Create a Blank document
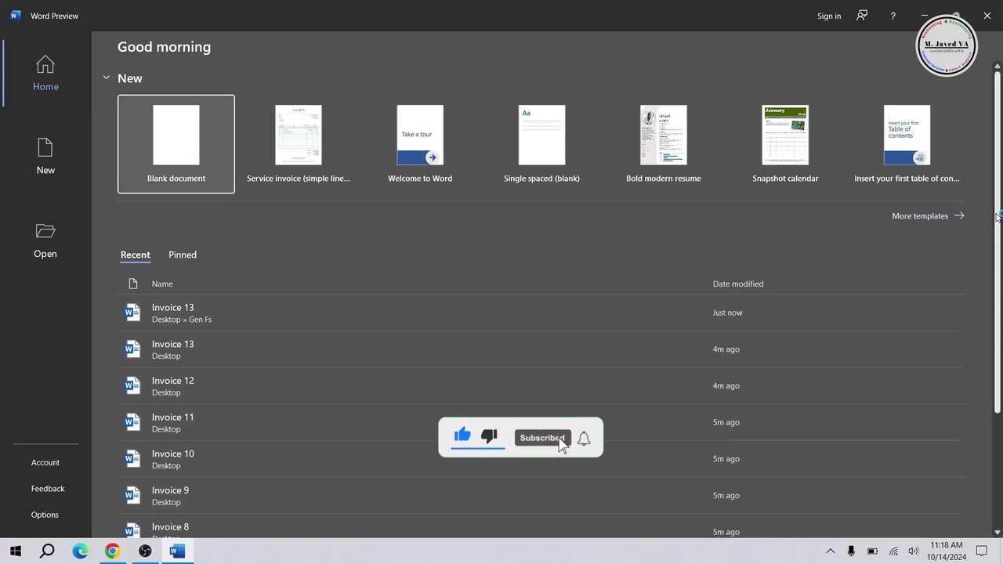This screenshot has height=564, width=1003. (x=176, y=144)
